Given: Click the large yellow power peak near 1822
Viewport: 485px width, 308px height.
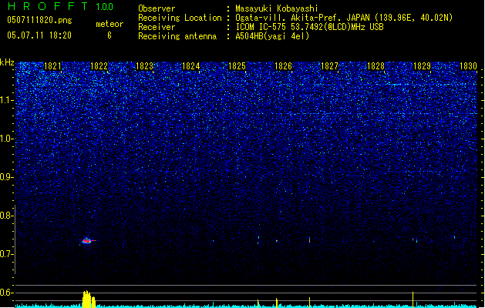Looking at the screenshot, I should tap(89, 299).
